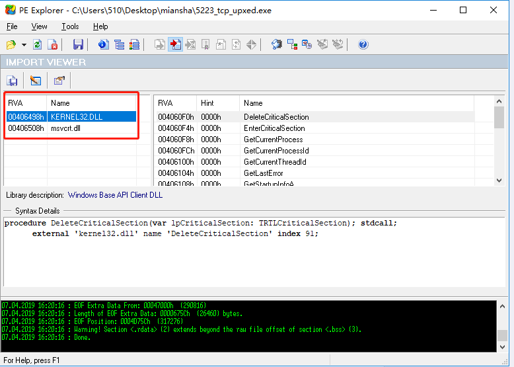The width and height of the screenshot is (514, 367).
Task: Click the Name column header in functions list
Action: [357, 103]
